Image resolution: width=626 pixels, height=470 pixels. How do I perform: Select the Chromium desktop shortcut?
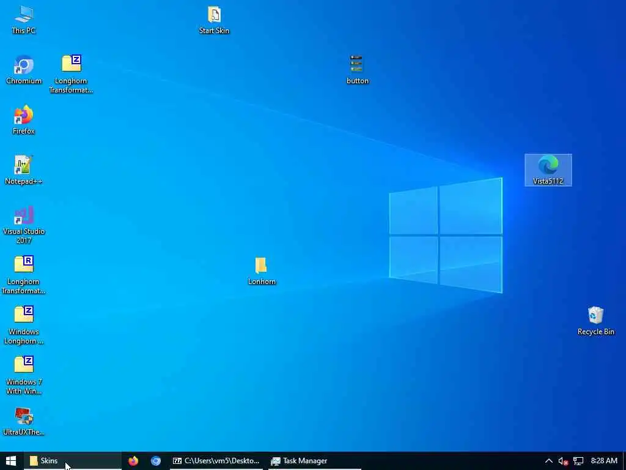24,70
